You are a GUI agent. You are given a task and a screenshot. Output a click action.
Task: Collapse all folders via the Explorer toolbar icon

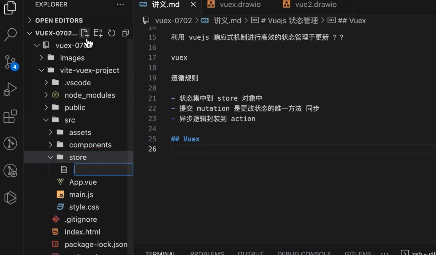tap(125, 33)
